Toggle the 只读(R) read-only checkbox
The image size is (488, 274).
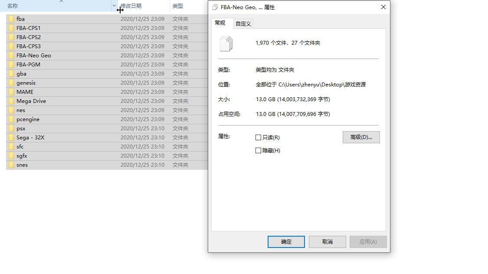click(258, 138)
